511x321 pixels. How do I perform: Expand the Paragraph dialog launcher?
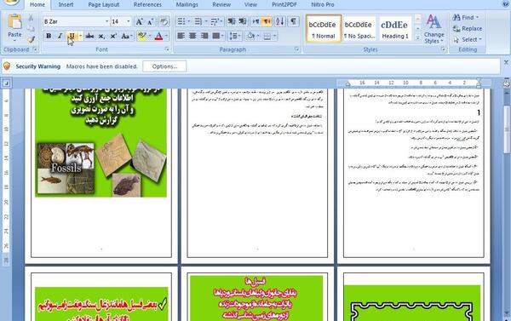point(297,49)
